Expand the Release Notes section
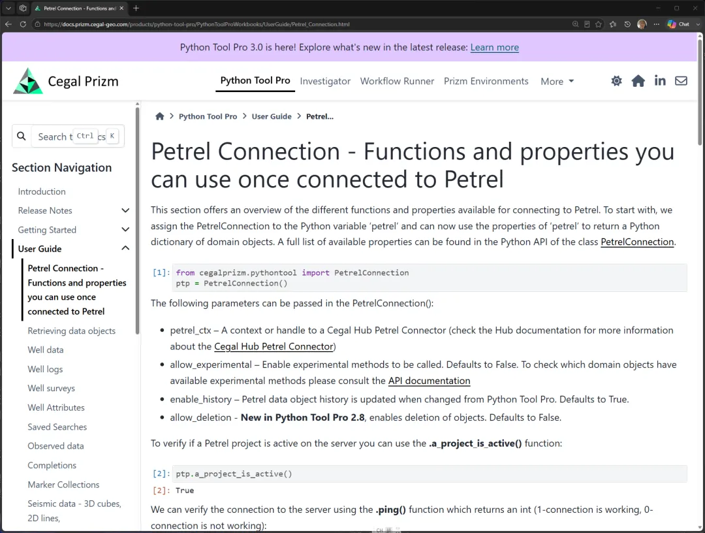Viewport: 705px width, 533px height. click(125, 210)
